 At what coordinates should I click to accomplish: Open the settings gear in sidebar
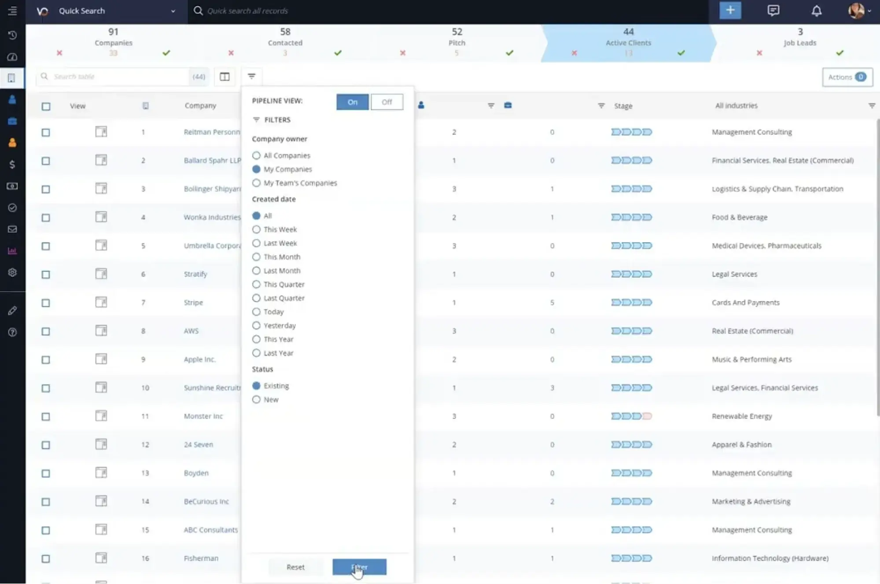[x=12, y=273]
